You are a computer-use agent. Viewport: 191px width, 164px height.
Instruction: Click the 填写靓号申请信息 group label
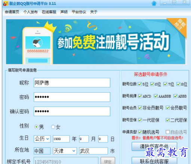click(x=22, y=70)
